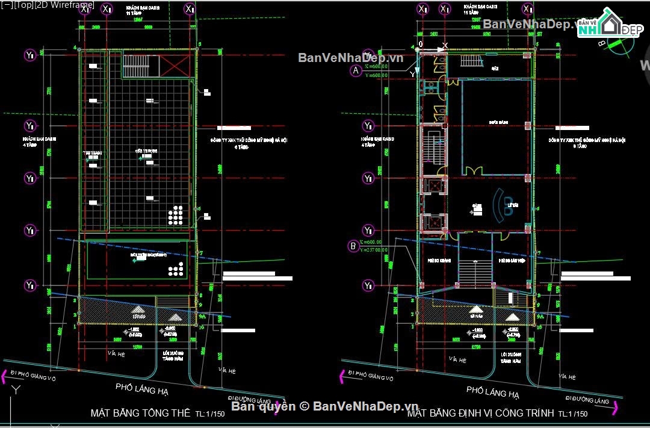Select the lowest Y axis bubble of right plan
The height and width of the screenshot is (428, 650).
pyautogui.click(x=368, y=285)
